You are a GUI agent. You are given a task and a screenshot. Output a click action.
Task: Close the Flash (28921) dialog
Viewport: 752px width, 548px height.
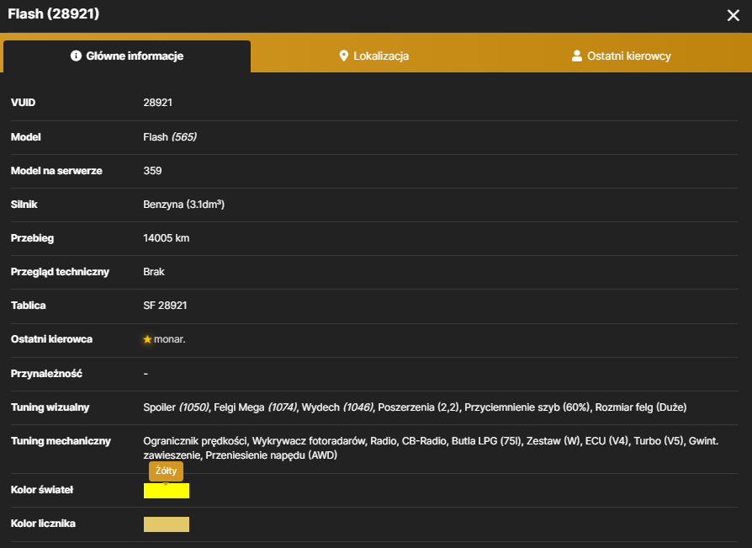coord(733,15)
